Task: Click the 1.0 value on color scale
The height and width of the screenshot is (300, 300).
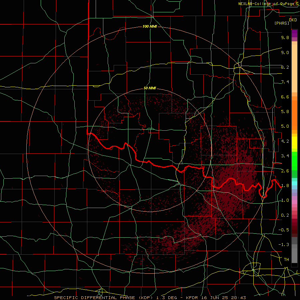Action: pyautogui.click(x=285, y=200)
